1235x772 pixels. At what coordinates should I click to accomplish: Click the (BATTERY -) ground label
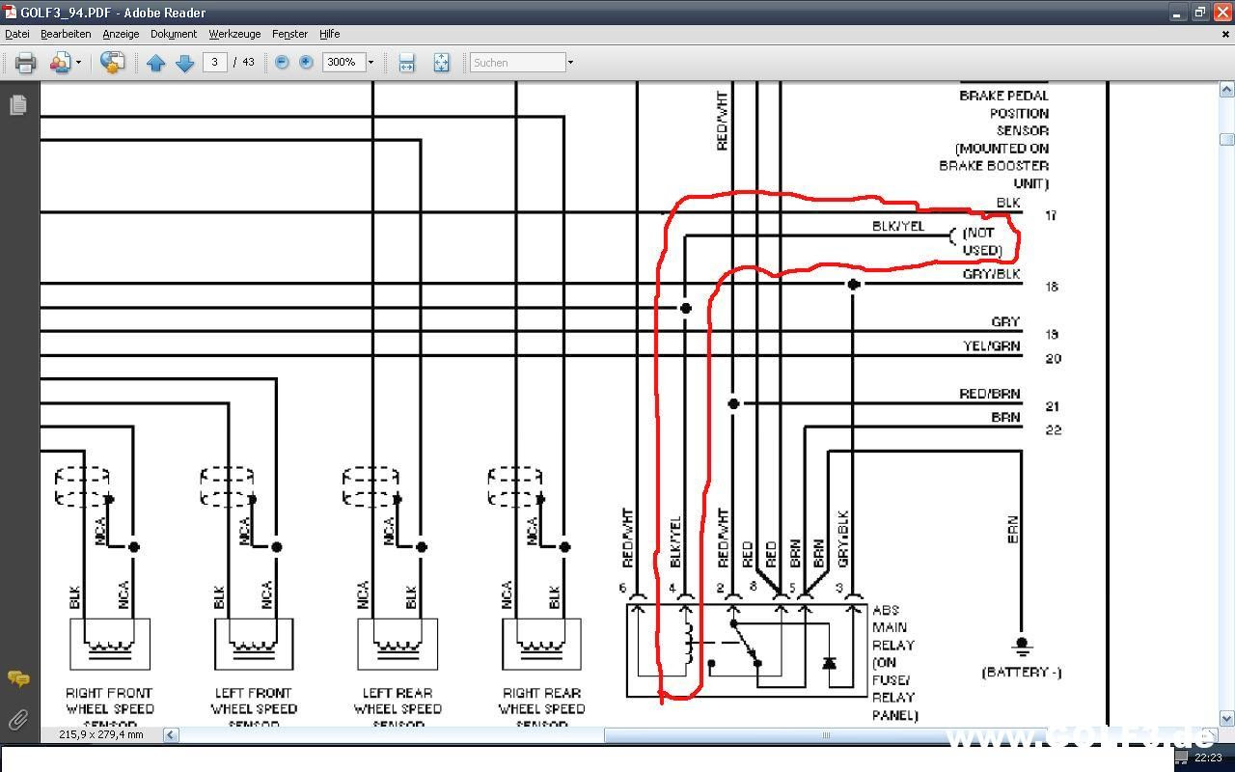(1022, 672)
